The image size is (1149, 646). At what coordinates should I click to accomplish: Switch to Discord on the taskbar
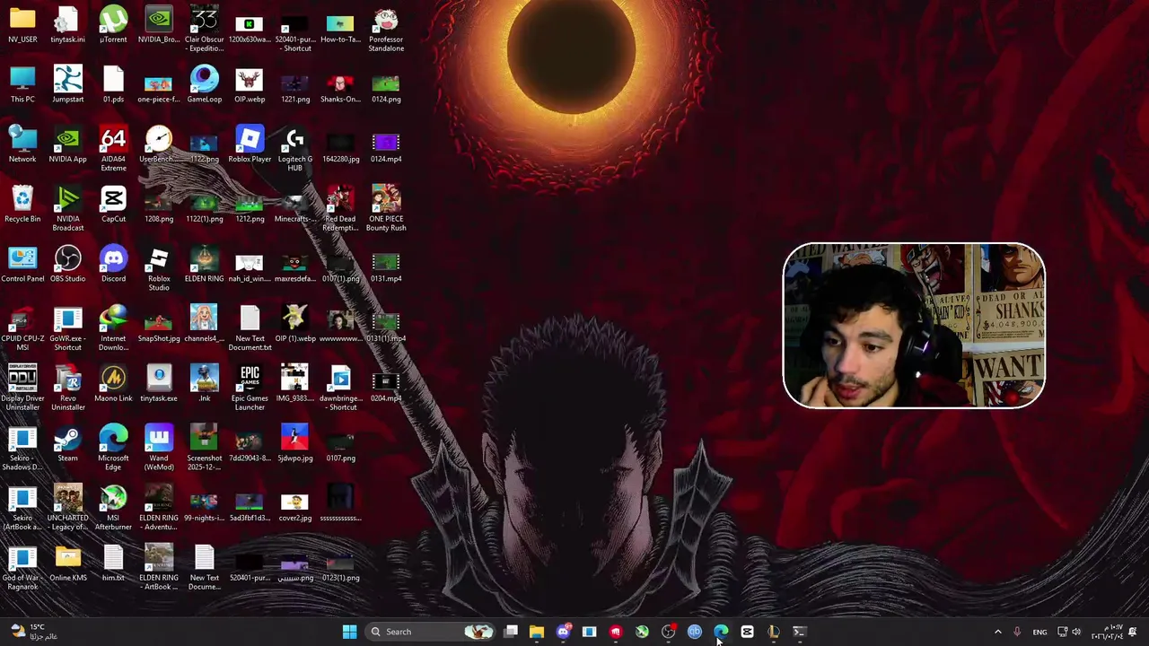click(563, 632)
